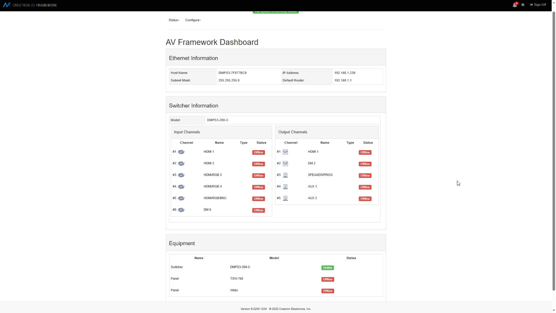Open the Configure dropdown menu
This screenshot has width=556, height=313.
193,20
